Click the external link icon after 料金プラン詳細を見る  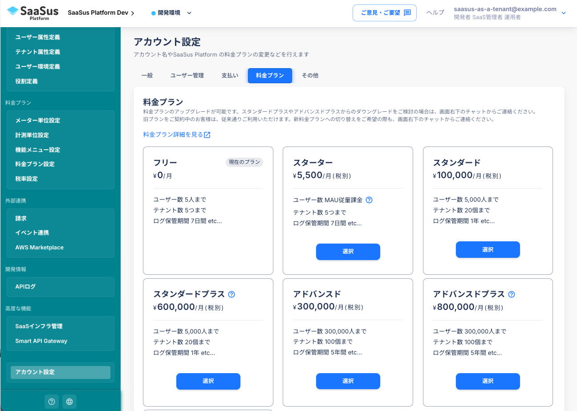[207, 135]
